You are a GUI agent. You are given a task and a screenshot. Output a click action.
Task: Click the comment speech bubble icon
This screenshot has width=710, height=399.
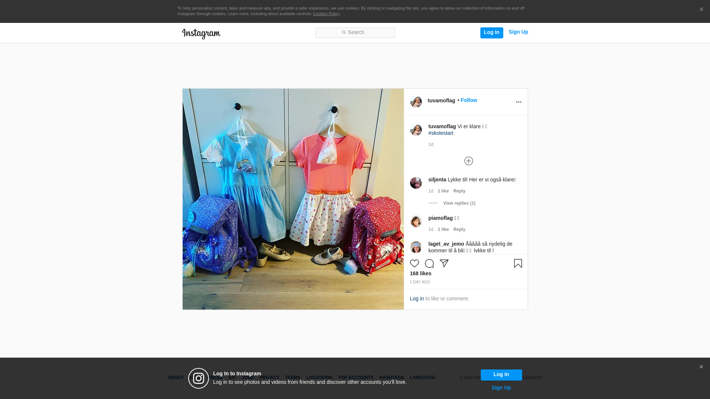(429, 263)
